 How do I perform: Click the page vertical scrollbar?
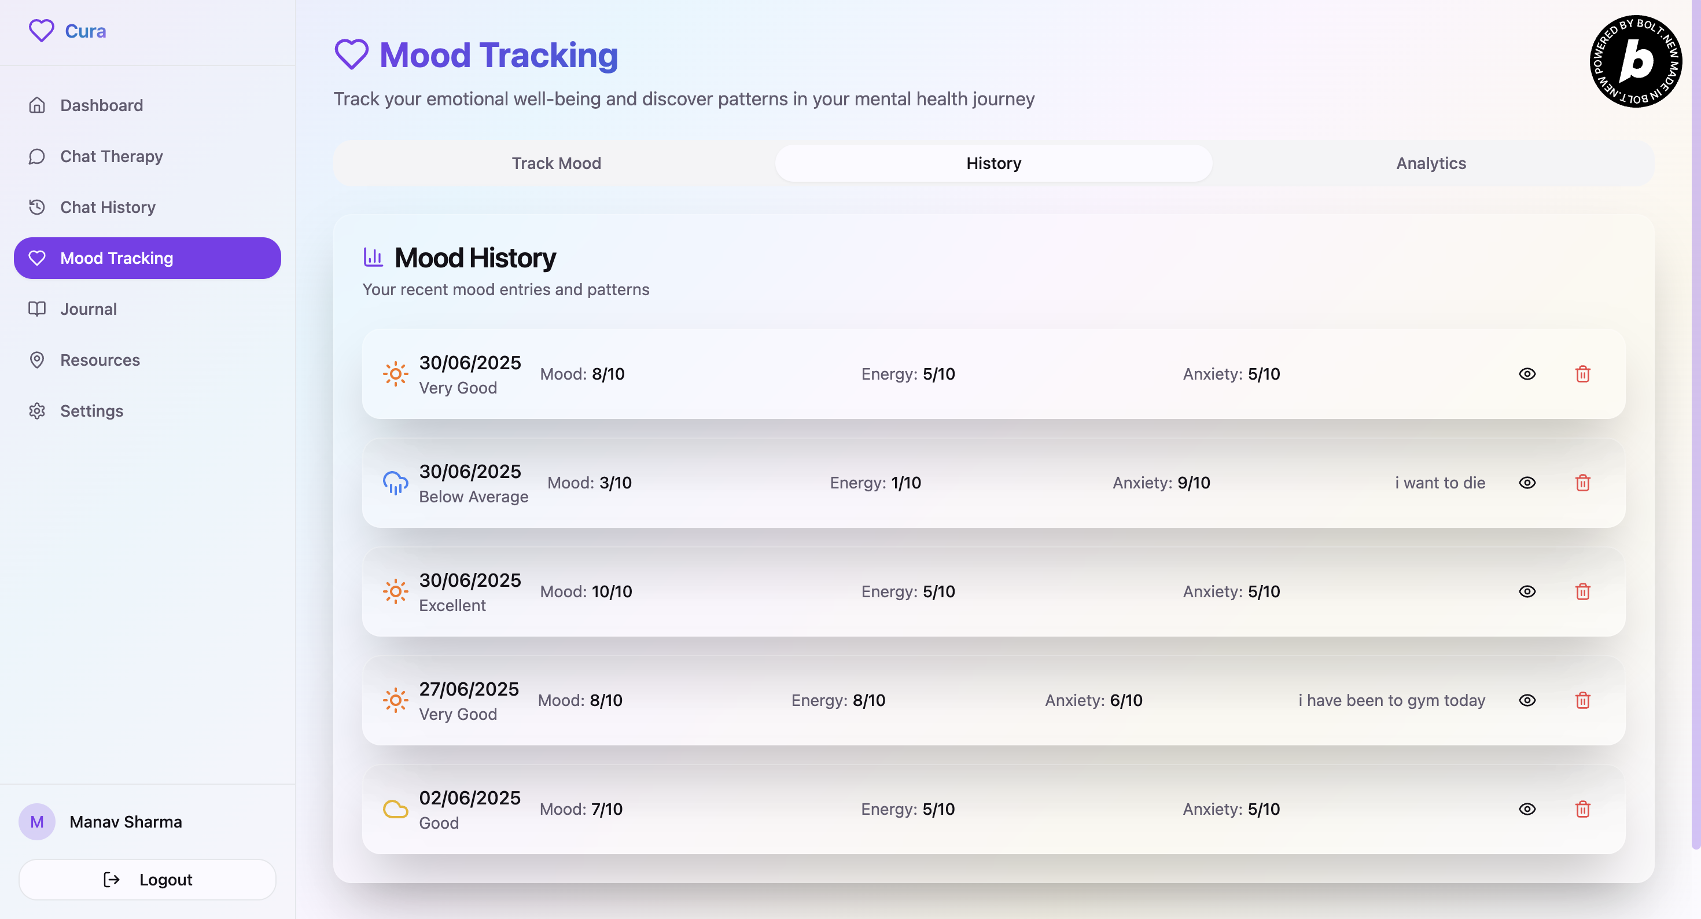(x=1695, y=423)
